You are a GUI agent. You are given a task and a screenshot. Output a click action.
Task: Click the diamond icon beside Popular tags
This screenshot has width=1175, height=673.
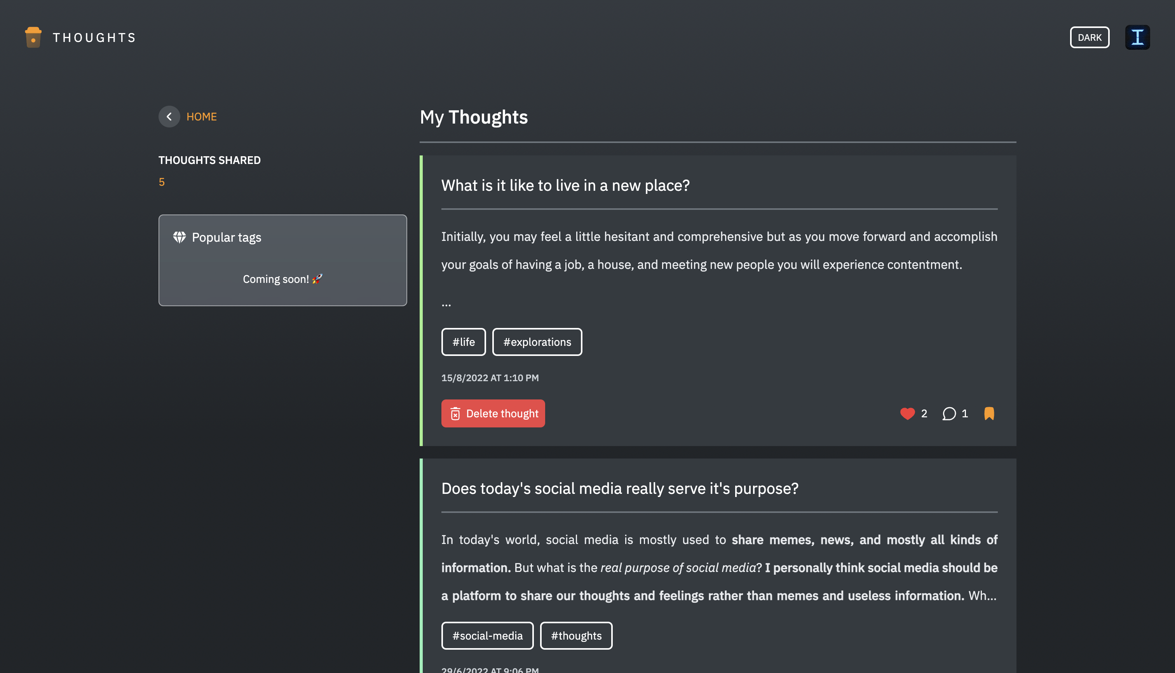(180, 237)
